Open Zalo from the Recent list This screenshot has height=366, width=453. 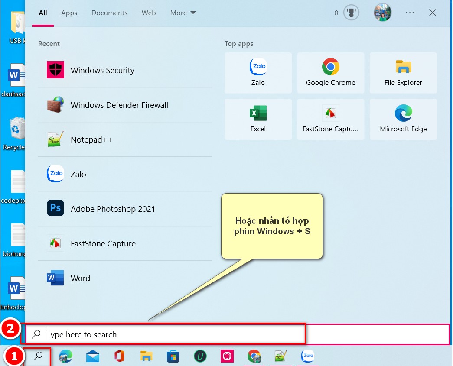[124, 174]
